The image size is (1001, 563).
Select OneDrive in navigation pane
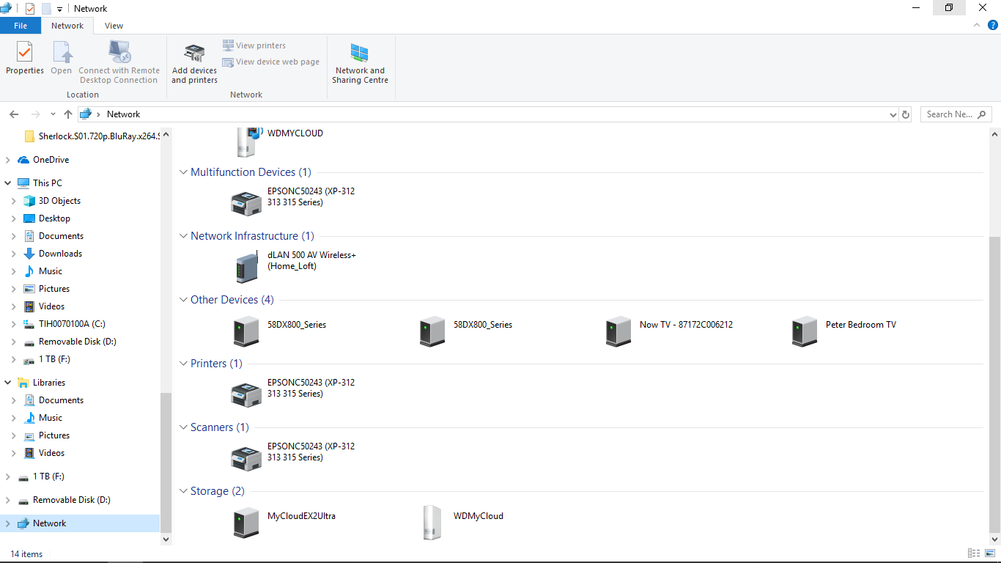tap(51, 160)
